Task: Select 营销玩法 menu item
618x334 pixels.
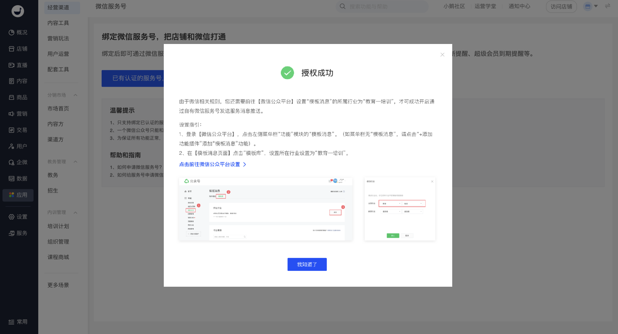Action: tap(58, 38)
